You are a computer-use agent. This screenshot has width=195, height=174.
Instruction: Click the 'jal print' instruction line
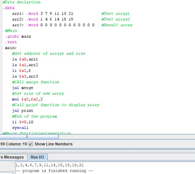23,111
